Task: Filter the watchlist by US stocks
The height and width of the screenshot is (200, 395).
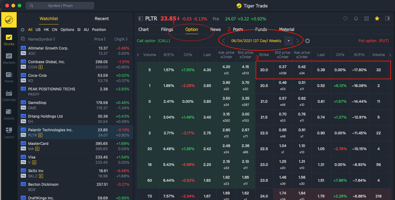Action: click(38, 30)
